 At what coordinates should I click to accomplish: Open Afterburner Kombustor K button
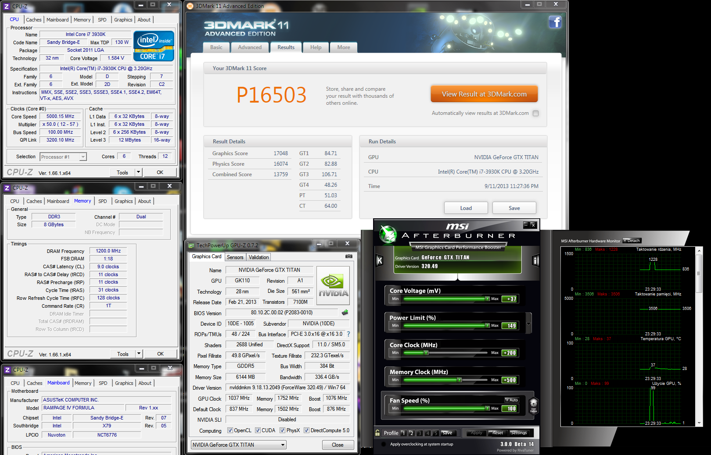click(x=380, y=261)
